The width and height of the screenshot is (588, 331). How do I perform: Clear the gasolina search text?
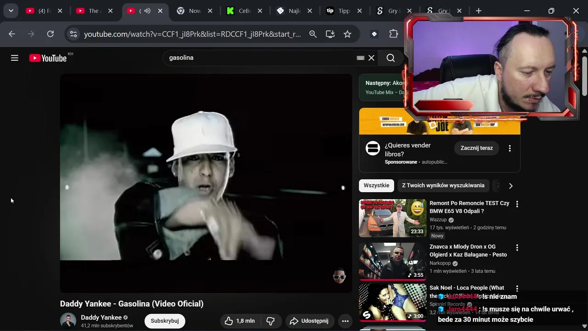pos(371,58)
